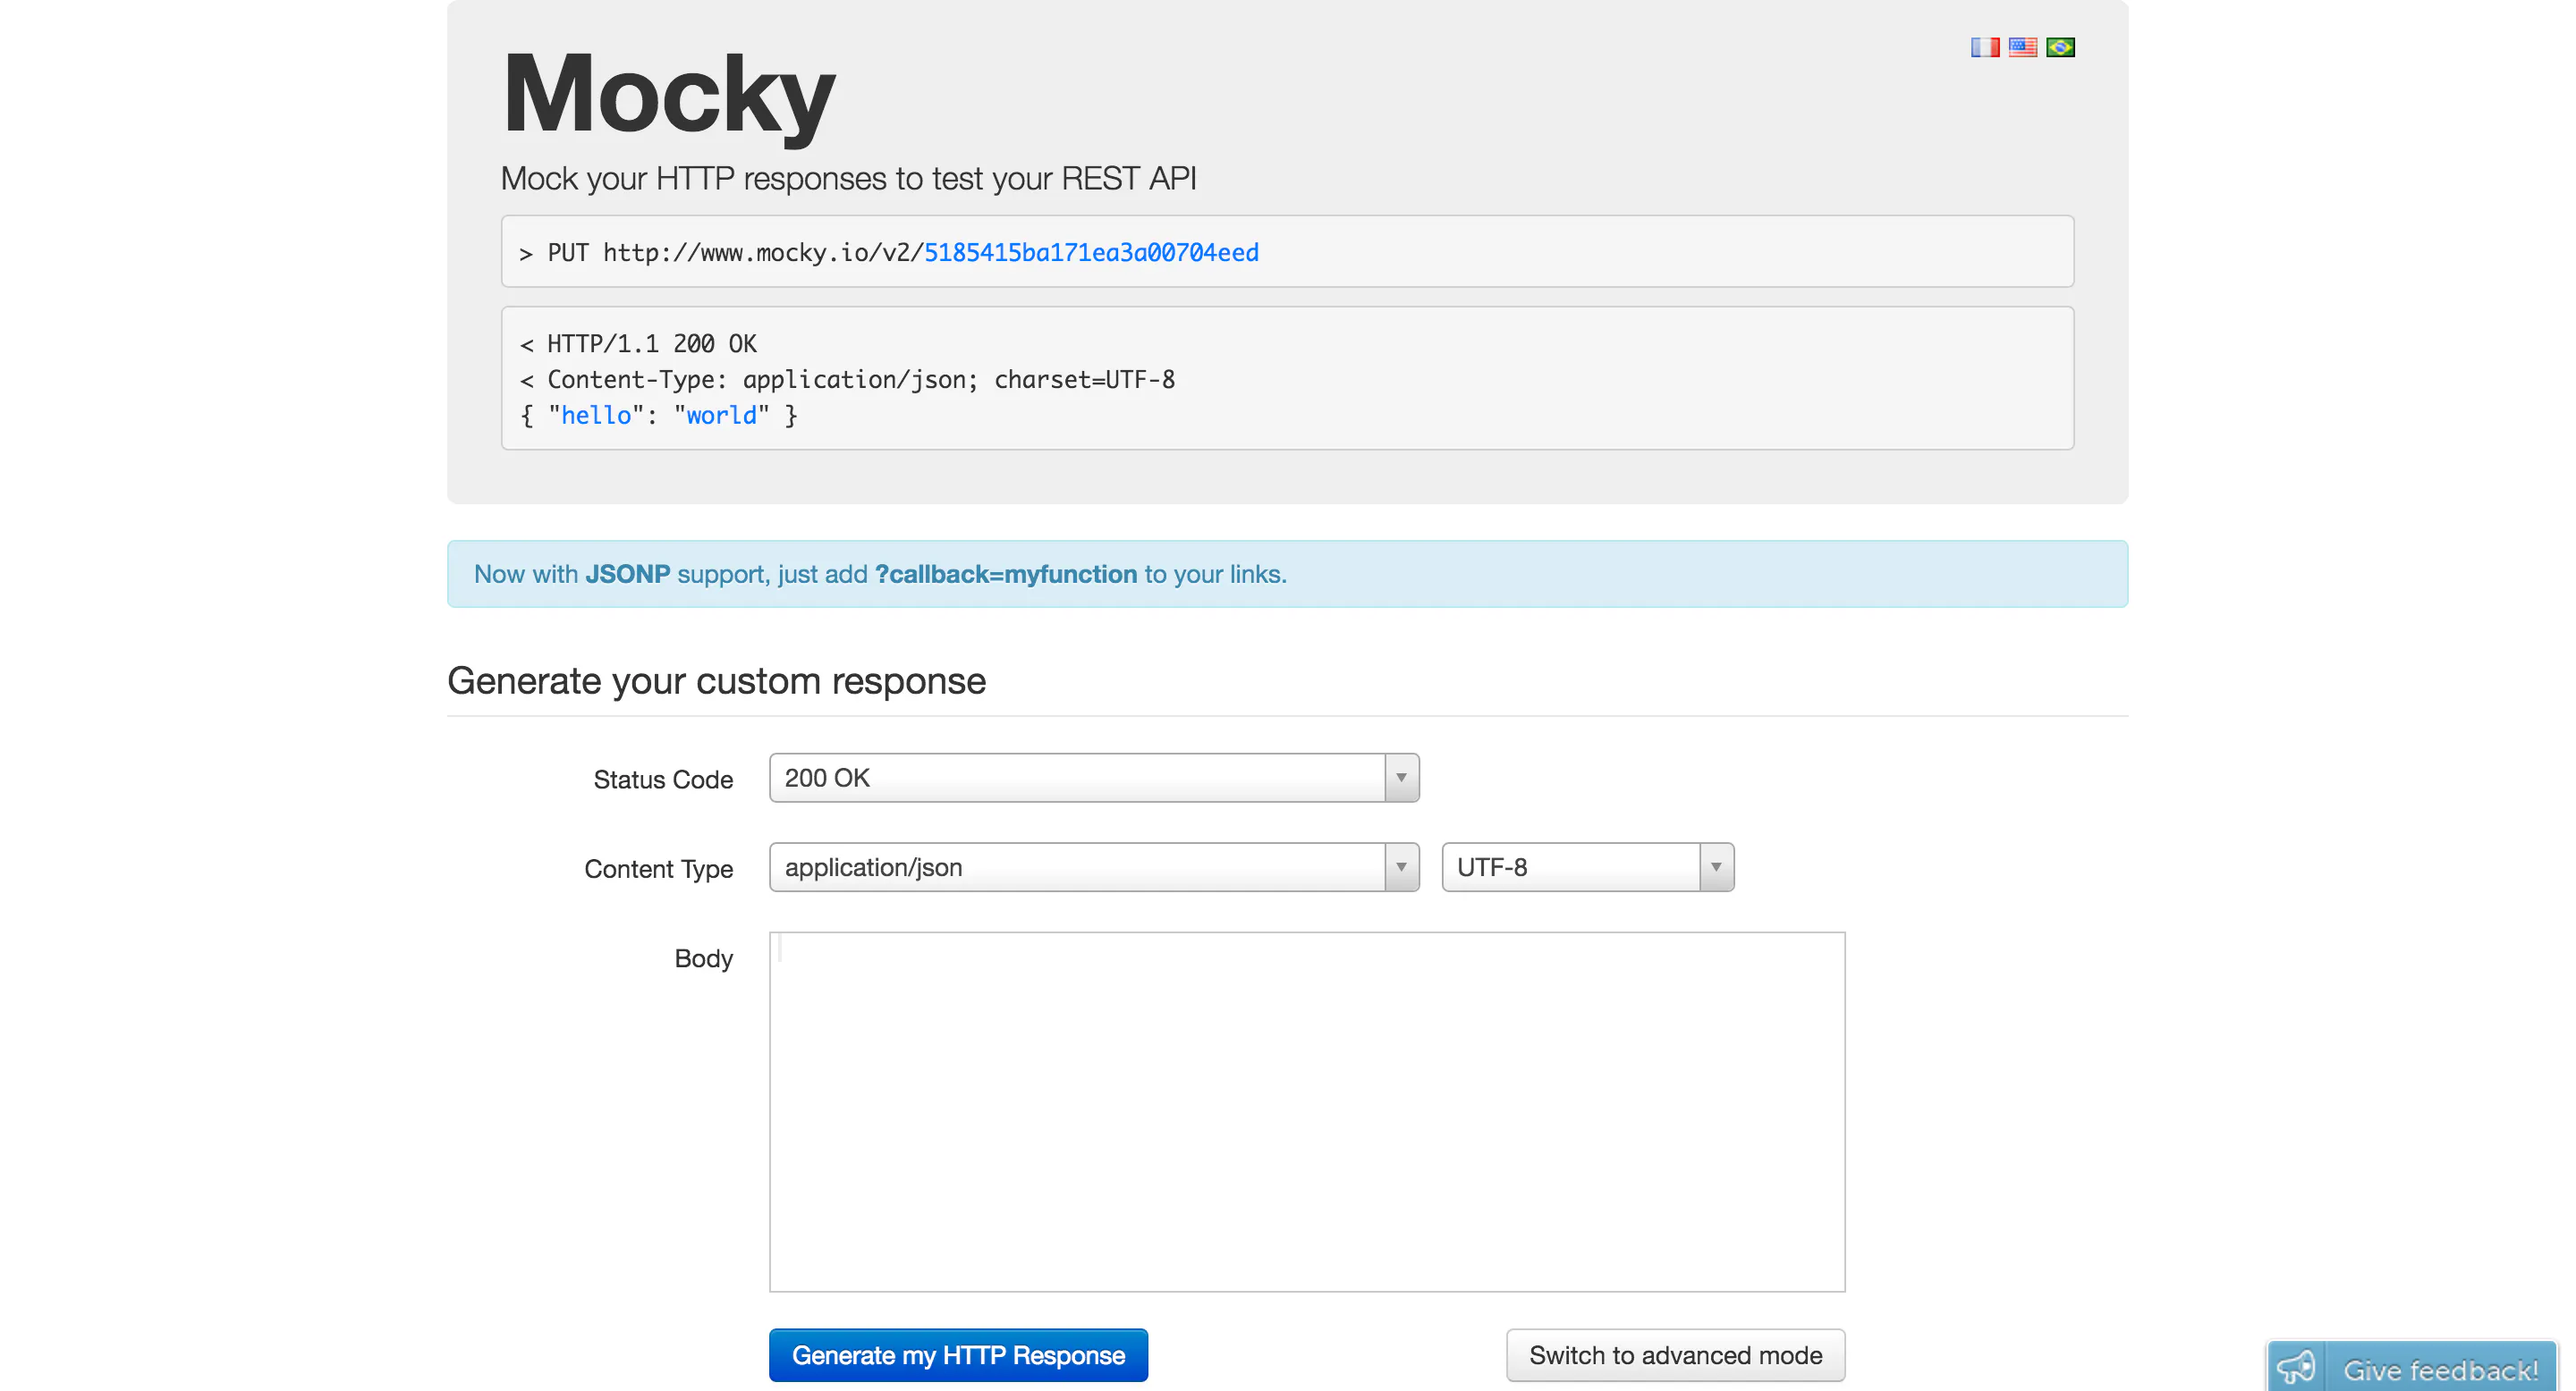
Task: Click the "hello" JSON key
Action: 596,415
